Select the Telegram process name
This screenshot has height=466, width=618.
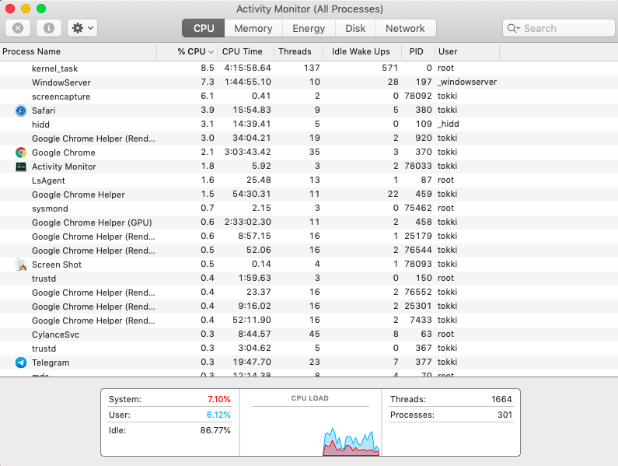tap(51, 363)
